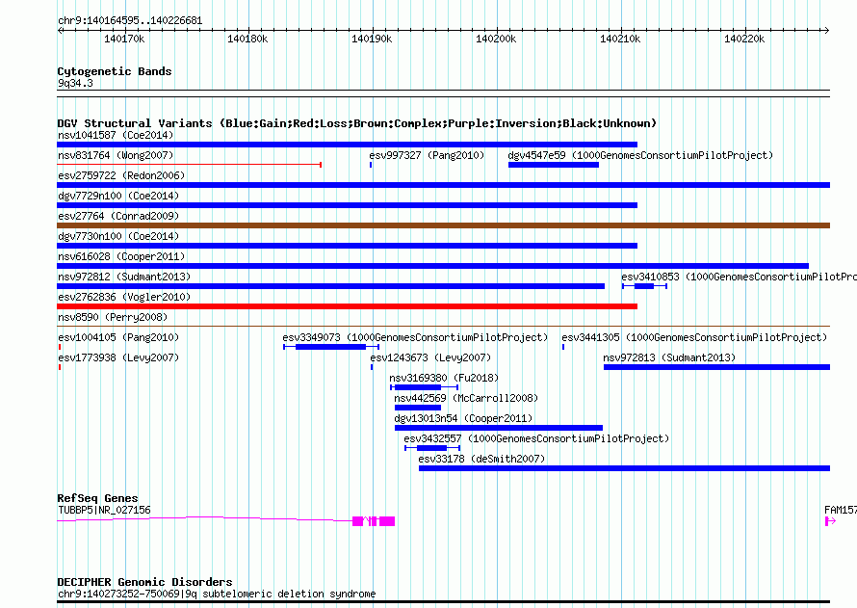This screenshot has height=608, width=857.
Task: Select the small red esv1004105 marker
Action: pyautogui.click(x=60, y=347)
